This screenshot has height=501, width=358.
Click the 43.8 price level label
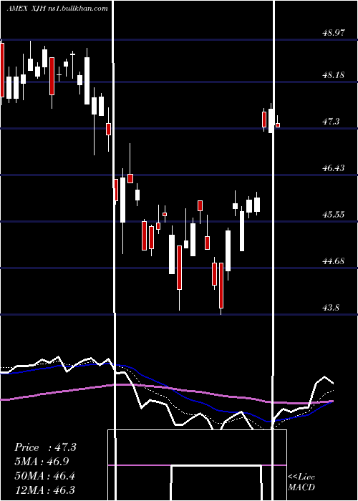[331, 308]
